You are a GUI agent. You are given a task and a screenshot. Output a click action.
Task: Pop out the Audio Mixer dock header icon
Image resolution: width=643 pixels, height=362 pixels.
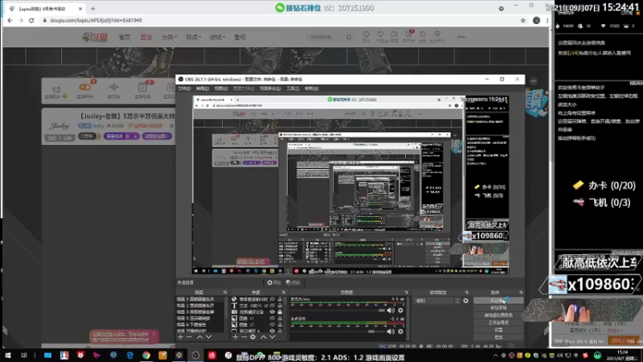(407, 292)
